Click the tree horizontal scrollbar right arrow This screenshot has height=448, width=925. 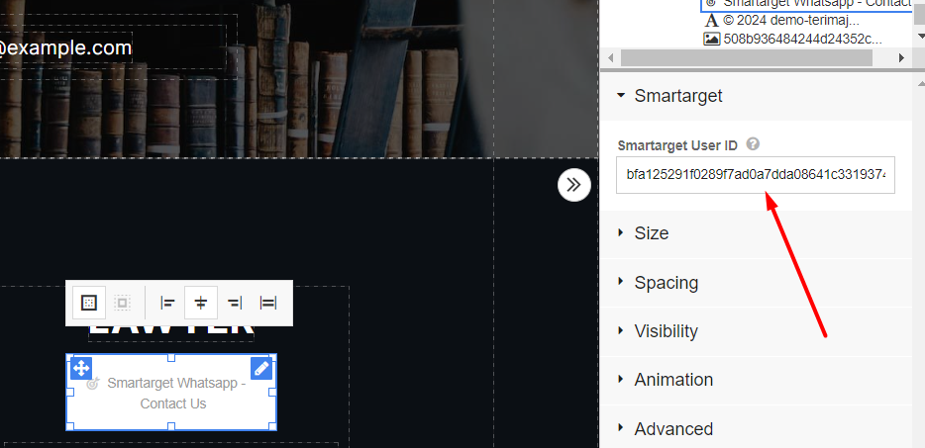click(901, 58)
